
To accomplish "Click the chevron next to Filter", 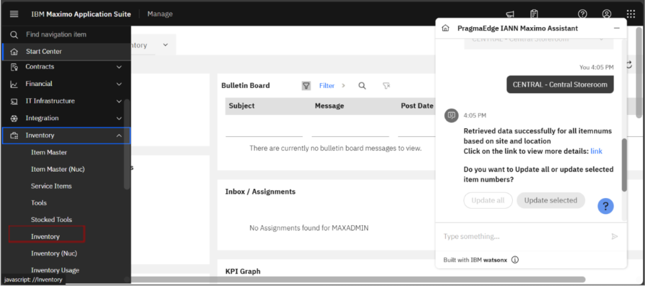I will [x=343, y=85].
